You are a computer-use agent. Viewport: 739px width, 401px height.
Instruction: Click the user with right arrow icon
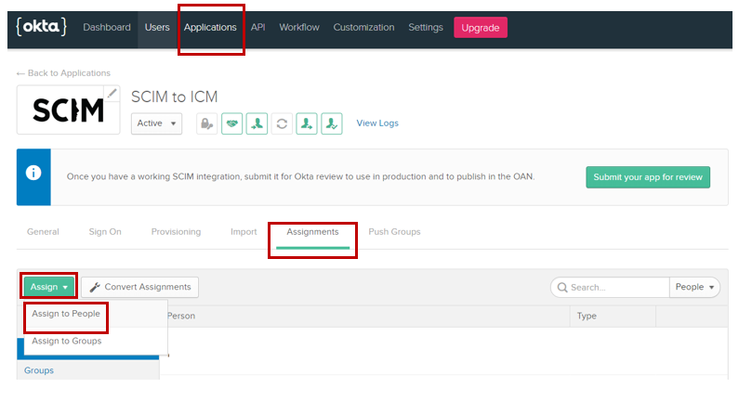coord(307,123)
